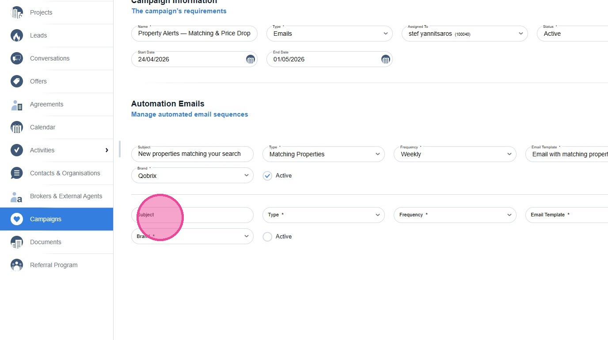Open campaign Type dropdown showing Emails
This screenshot has height=340, width=608.
click(x=329, y=34)
